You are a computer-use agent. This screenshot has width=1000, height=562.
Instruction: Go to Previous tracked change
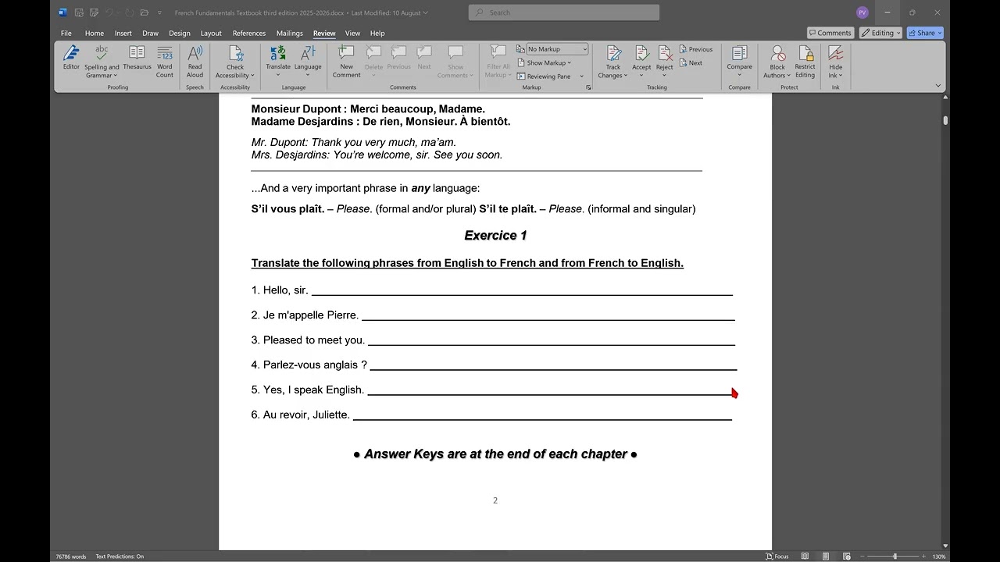(696, 49)
